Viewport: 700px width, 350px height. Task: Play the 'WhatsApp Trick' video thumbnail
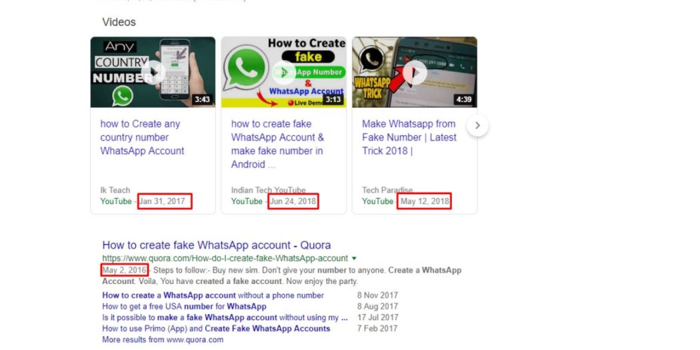click(x=414, y=72)
